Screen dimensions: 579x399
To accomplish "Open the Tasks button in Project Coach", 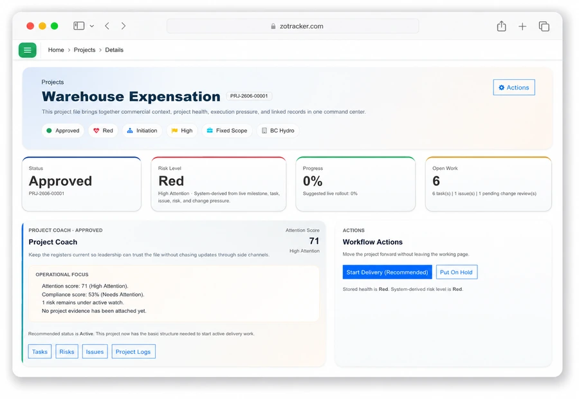I will (40, 352).
